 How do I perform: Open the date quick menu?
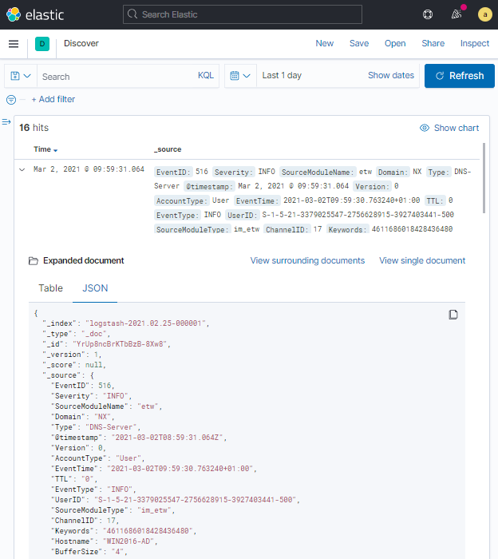tap(240, 76)
